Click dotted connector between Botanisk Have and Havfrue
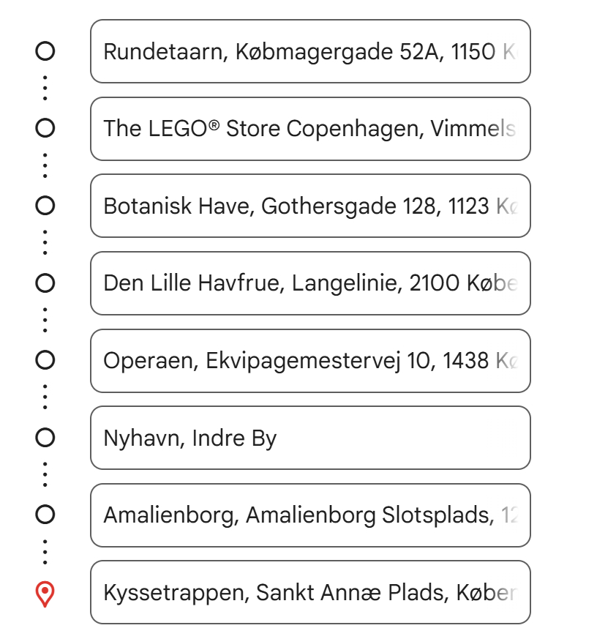 pyautogui.click(x=45, y=244)
